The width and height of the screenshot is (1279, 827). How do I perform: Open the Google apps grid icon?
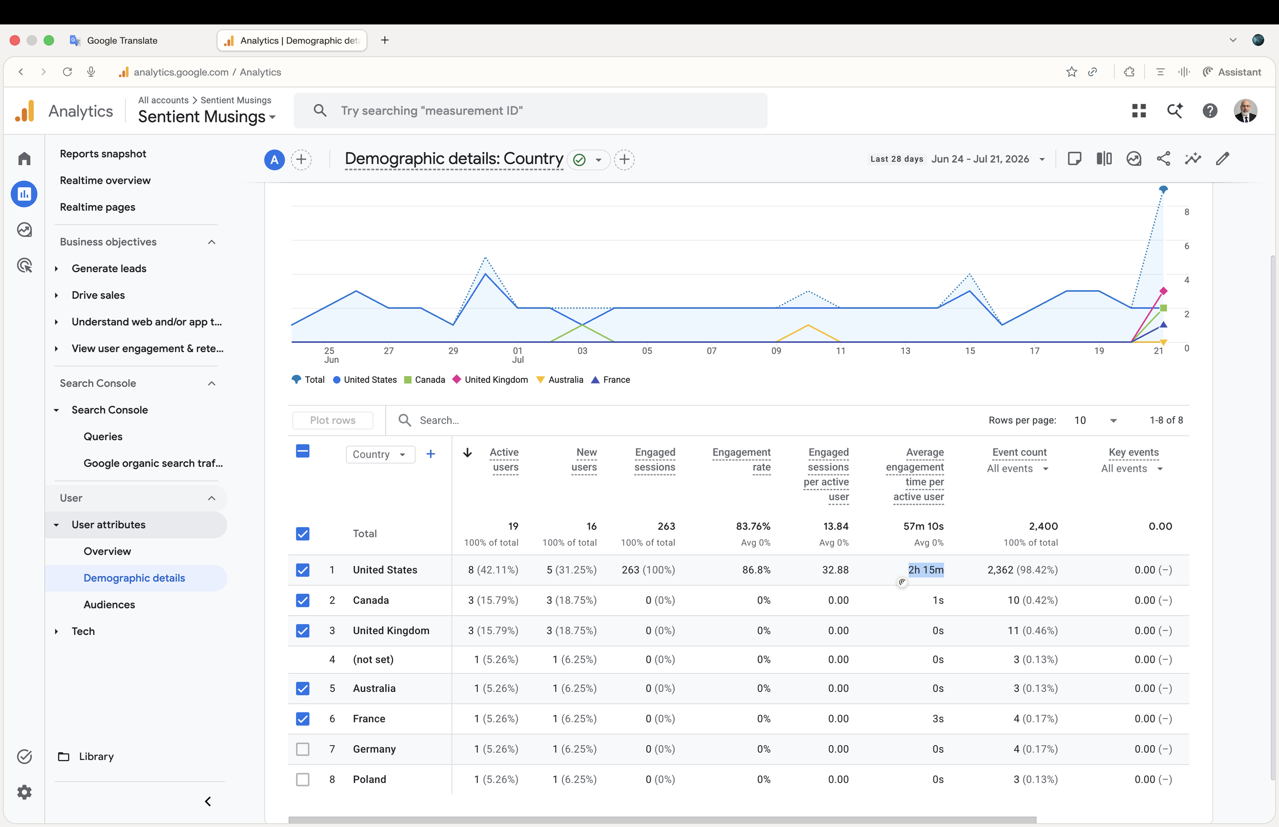[1139, 111]
